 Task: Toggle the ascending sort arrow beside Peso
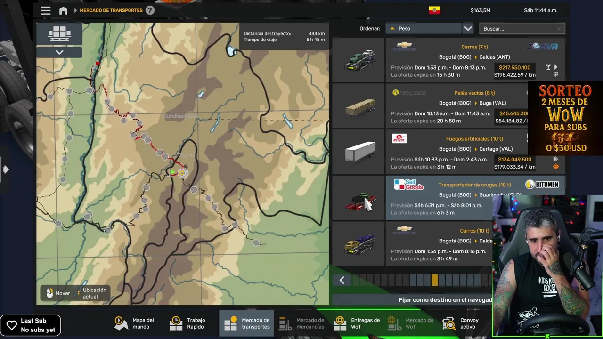tap(392, 29)
